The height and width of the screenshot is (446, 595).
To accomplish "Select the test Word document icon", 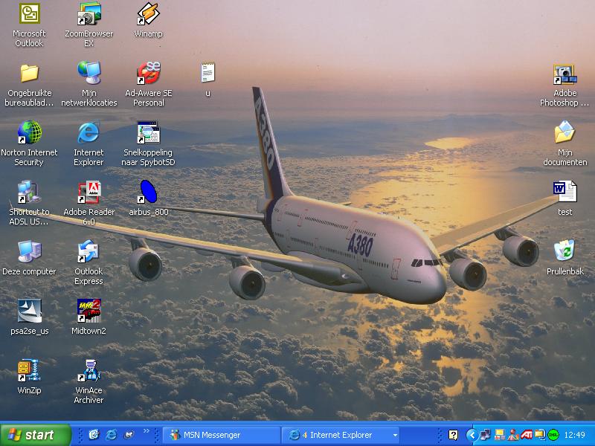I will click(565, 193).
